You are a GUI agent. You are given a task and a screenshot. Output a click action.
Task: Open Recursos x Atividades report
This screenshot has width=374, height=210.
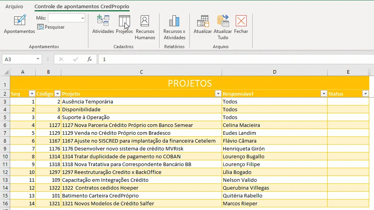(x=174, y=21)
